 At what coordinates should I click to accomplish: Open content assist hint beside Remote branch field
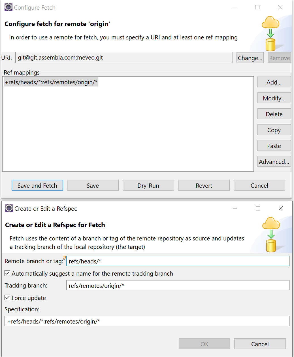(64, 258)
